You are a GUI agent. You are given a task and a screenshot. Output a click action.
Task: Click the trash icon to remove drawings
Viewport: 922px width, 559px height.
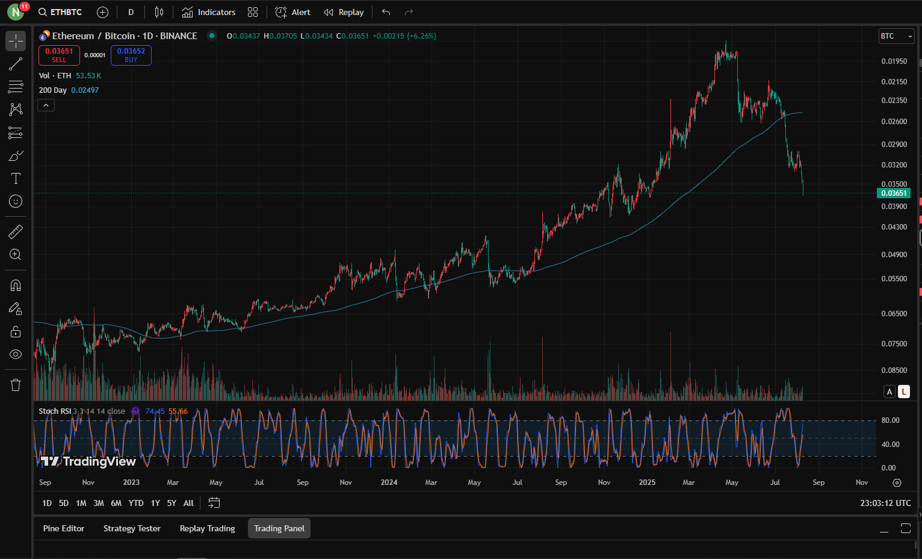point(16,385)
